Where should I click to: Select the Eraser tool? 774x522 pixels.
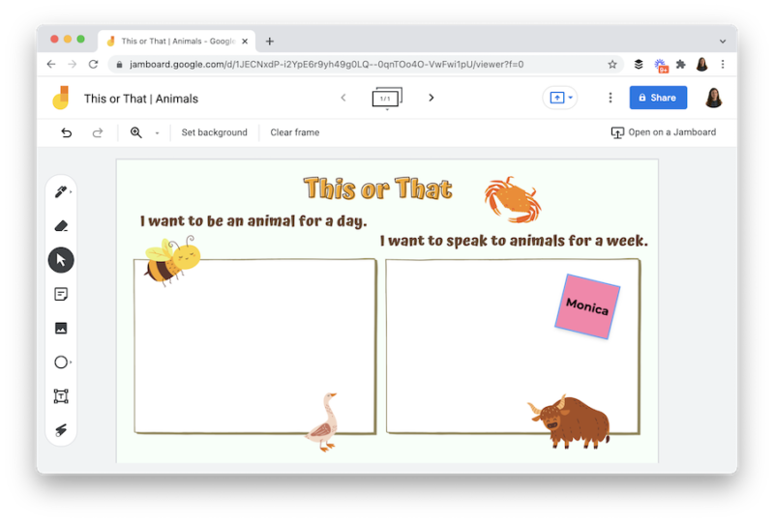point(61,226)
